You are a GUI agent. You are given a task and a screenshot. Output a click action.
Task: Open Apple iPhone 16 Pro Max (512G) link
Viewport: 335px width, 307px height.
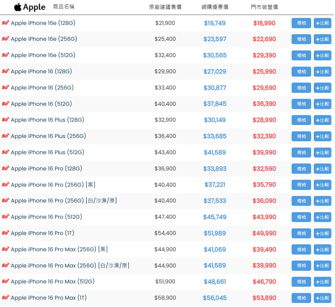[53, 281]
